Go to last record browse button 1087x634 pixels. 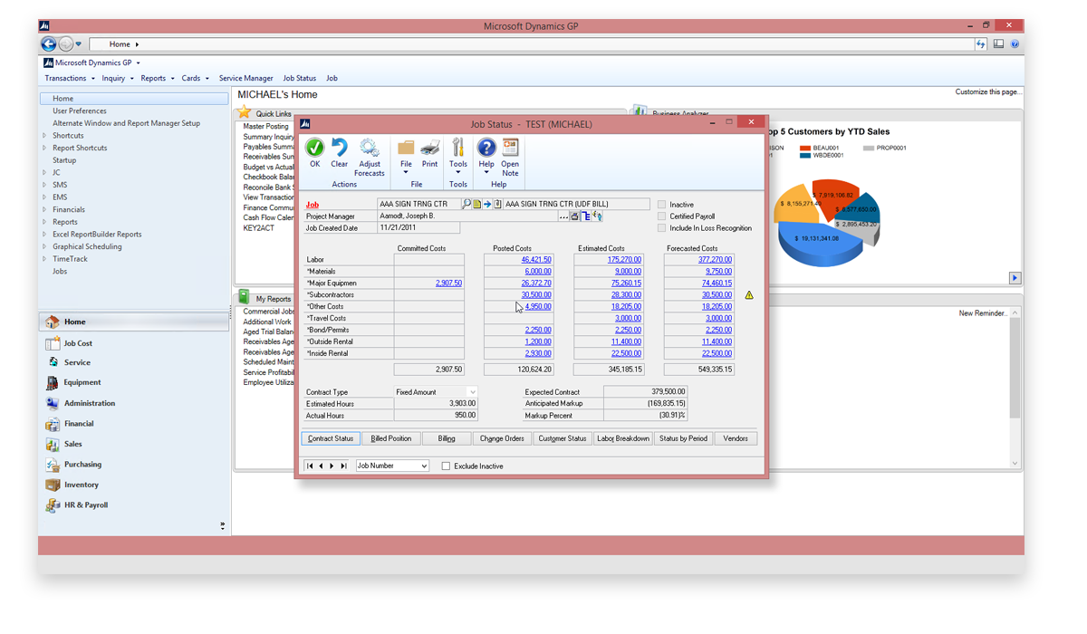coord(343,466)
